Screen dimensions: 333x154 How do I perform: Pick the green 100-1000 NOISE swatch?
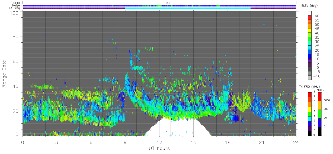(x=319, y=114)
